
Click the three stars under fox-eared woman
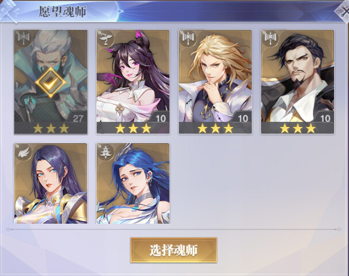pos(133,128)
